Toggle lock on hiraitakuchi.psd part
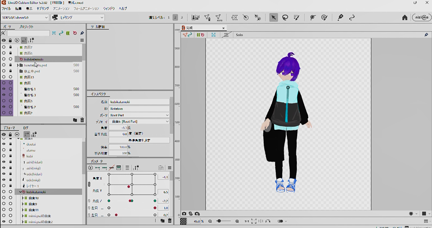432x228 pixels. coord(10,65)
